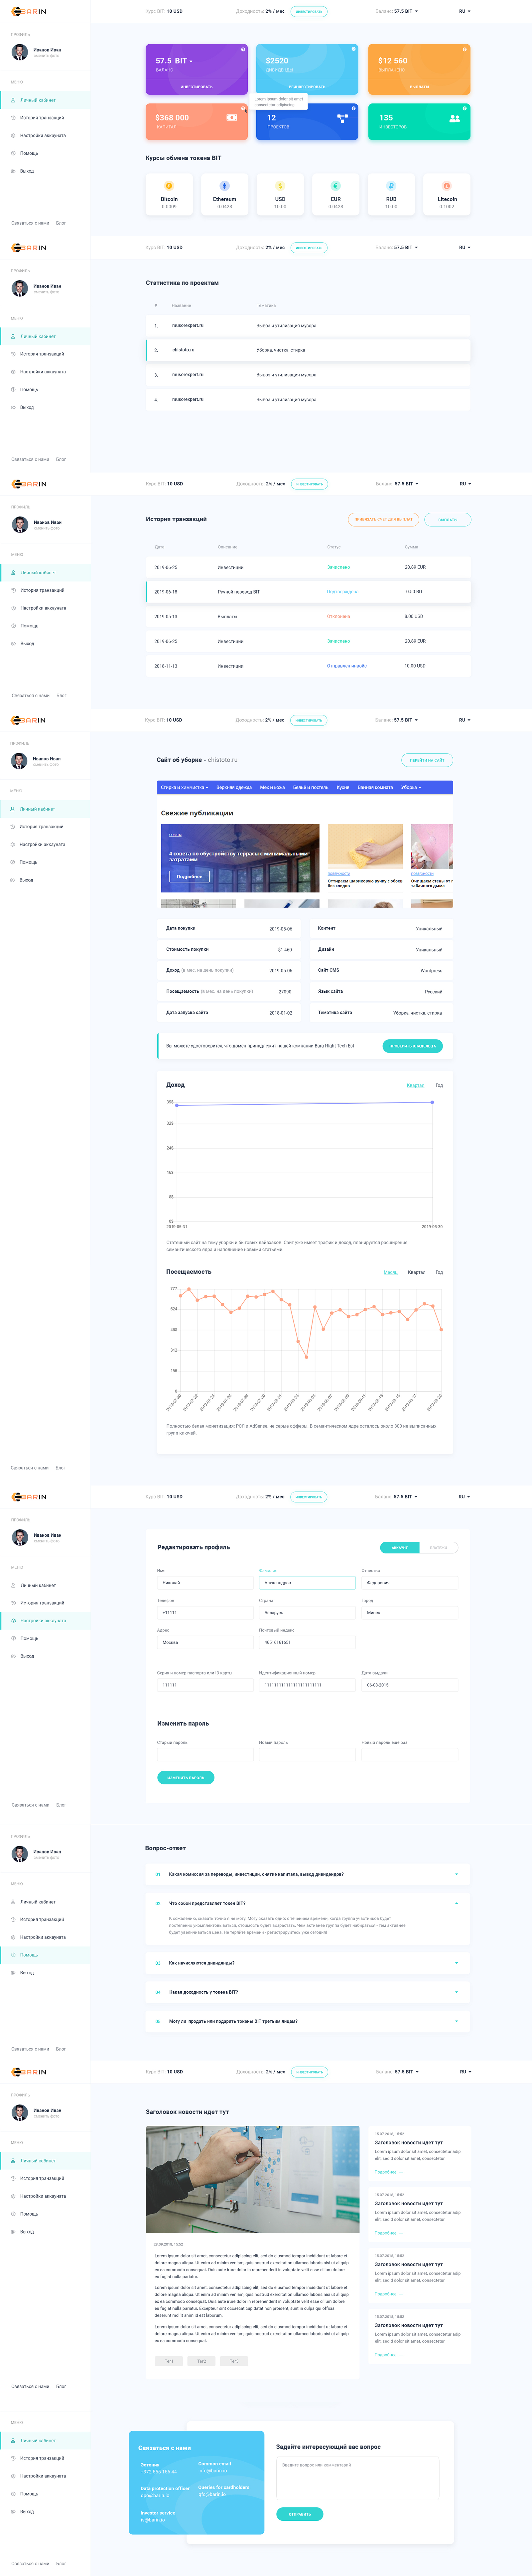Click the 'Изменить пароль' button
Viewport: 532px width, 2576px height.
tap(186, 1777)
